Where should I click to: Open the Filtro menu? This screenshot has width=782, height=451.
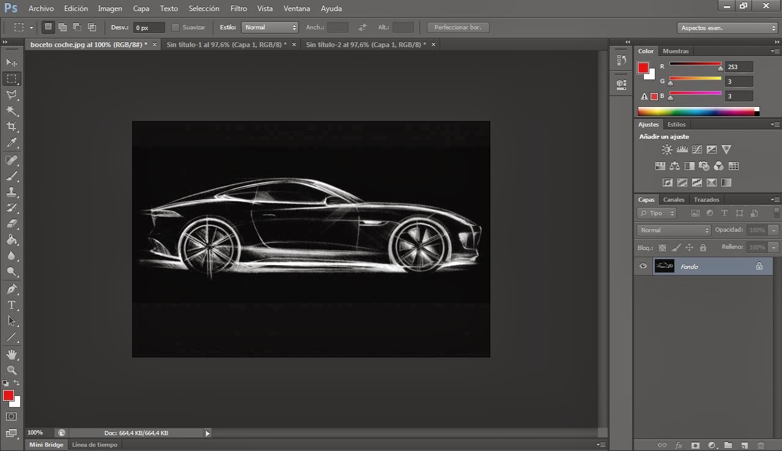[238, 9]
